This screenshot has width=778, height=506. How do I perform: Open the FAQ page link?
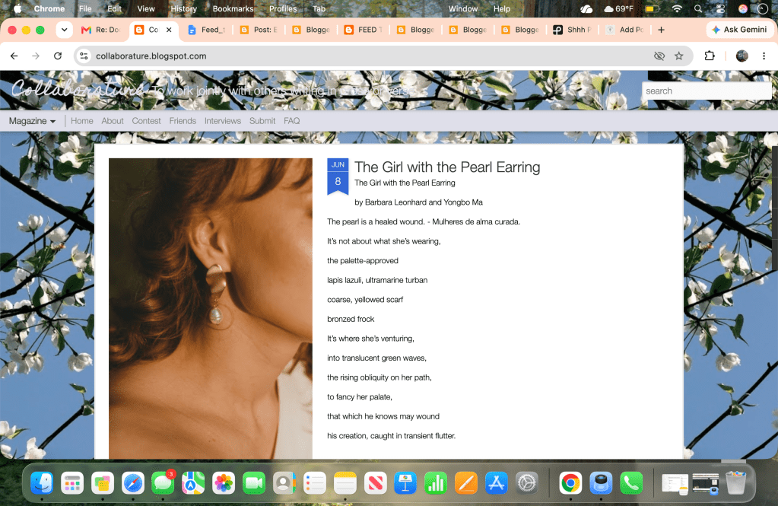292,121
